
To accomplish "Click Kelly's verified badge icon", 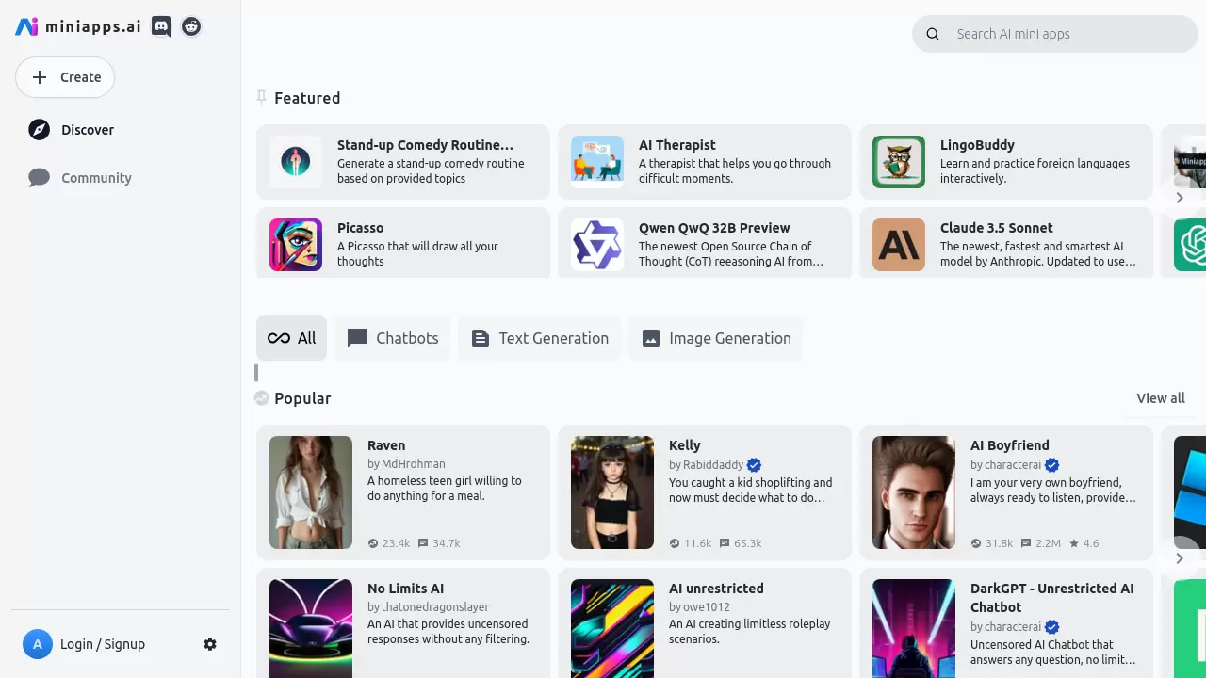I will [755, 465].
